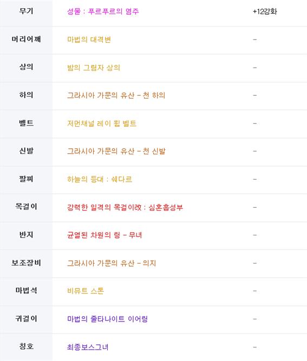Select 그라시아 가문의 유산 - 의지

[112, 263]
